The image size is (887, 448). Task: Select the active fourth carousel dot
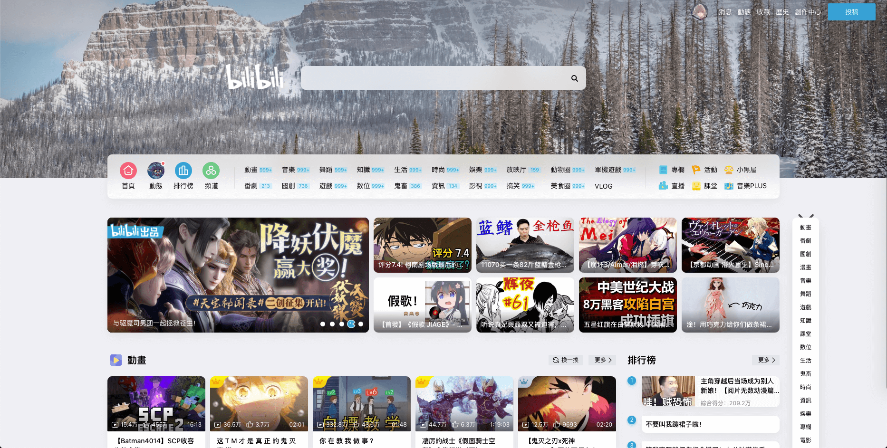(x=351, y=324)
